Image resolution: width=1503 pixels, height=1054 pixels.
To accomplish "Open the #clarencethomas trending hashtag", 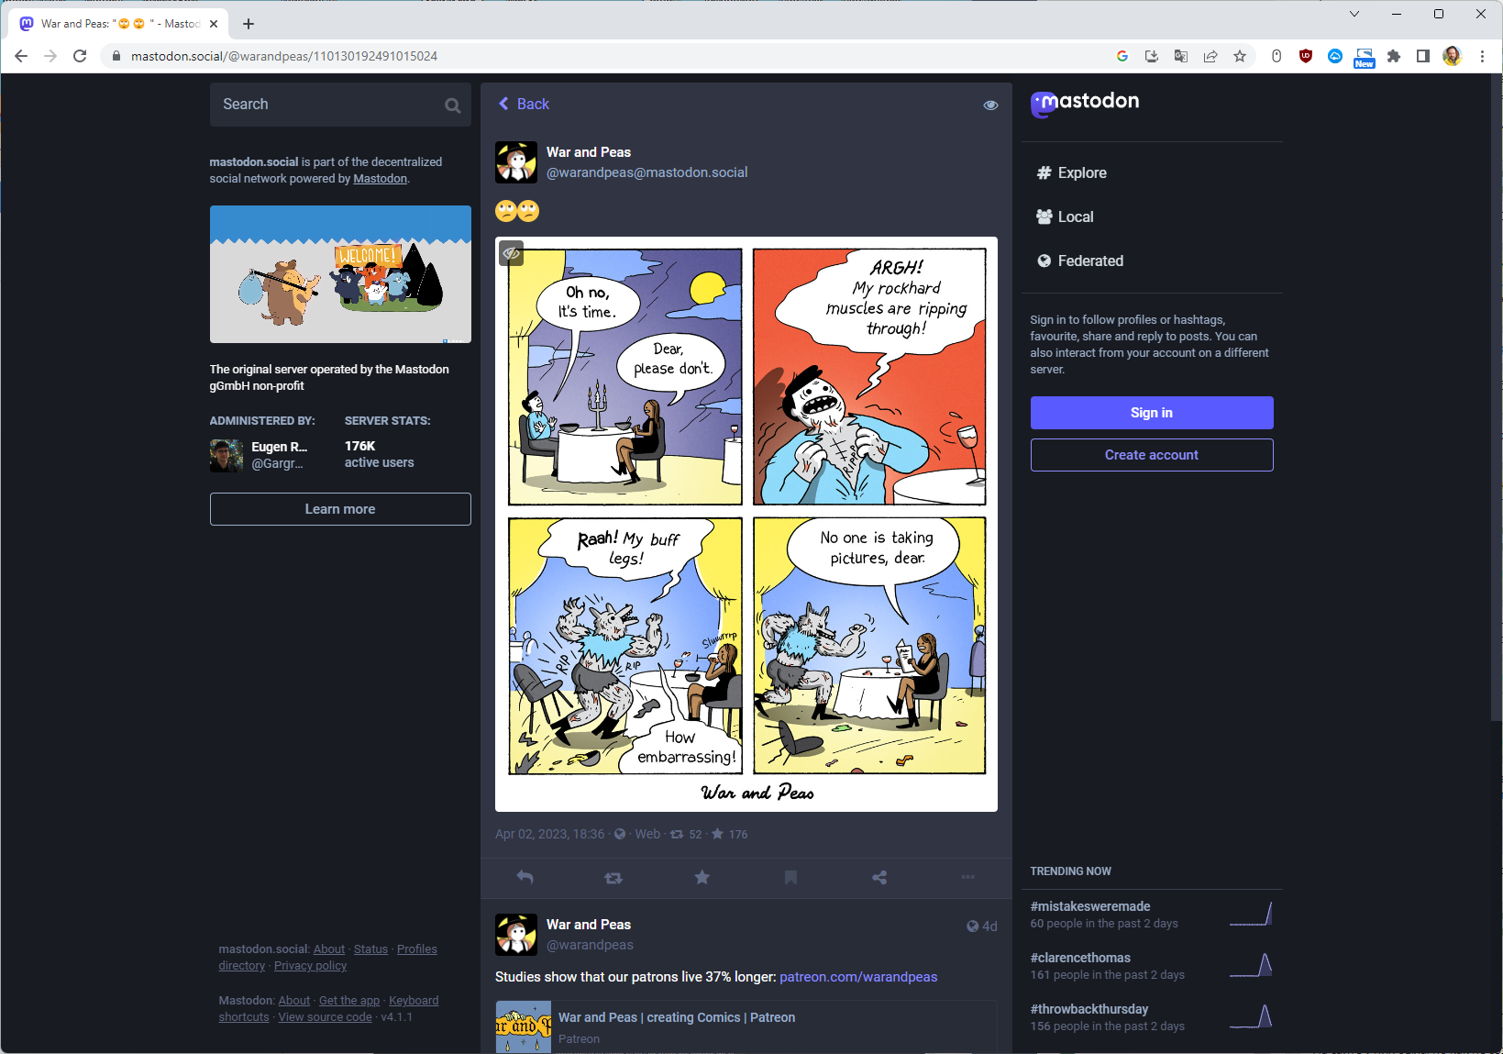I will (1080, 958).
